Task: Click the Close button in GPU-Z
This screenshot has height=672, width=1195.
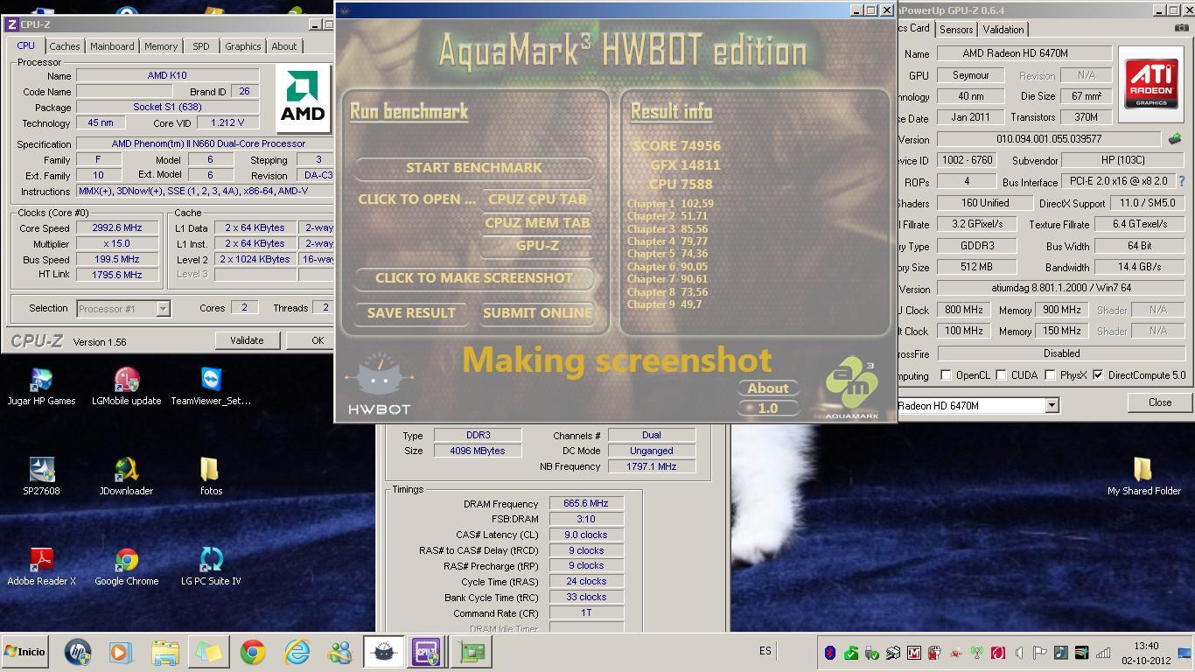Action: point(1160,402)
